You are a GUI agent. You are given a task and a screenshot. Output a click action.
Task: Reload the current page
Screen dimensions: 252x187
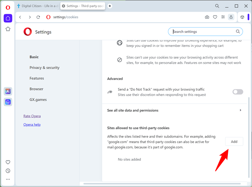38,17
